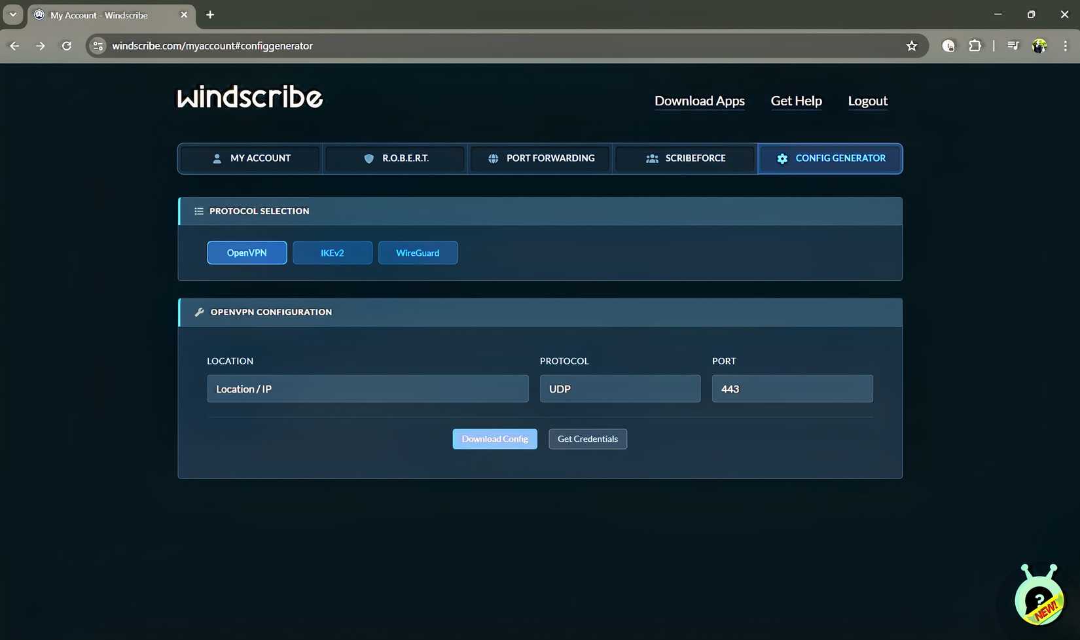The image size is (1080, 640).
Task: Open the Chrome three-dot menu
Action: pos(1066,46)
